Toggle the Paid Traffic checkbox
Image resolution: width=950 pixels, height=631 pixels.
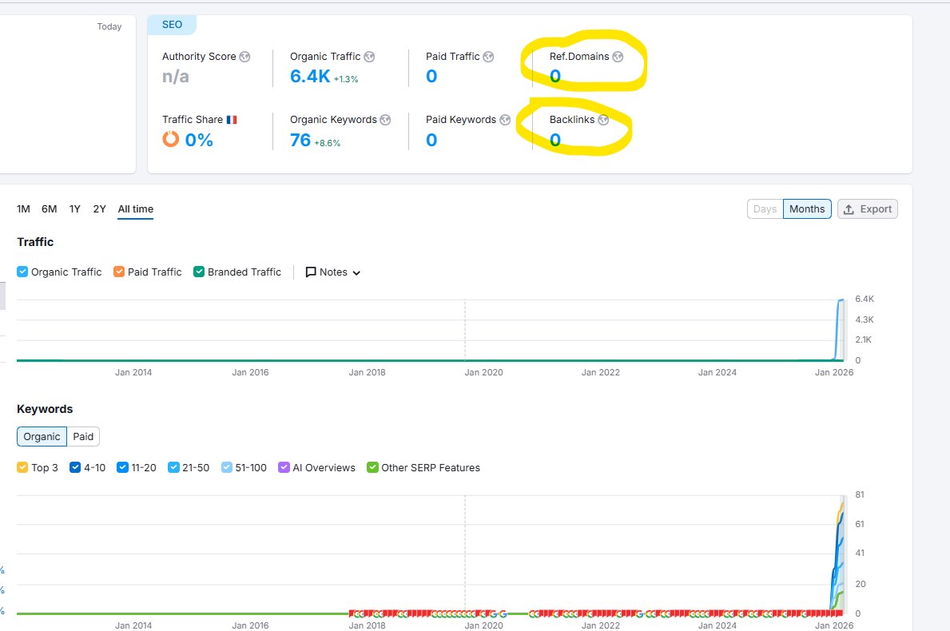pyautogui.click(x=119, y=272)
